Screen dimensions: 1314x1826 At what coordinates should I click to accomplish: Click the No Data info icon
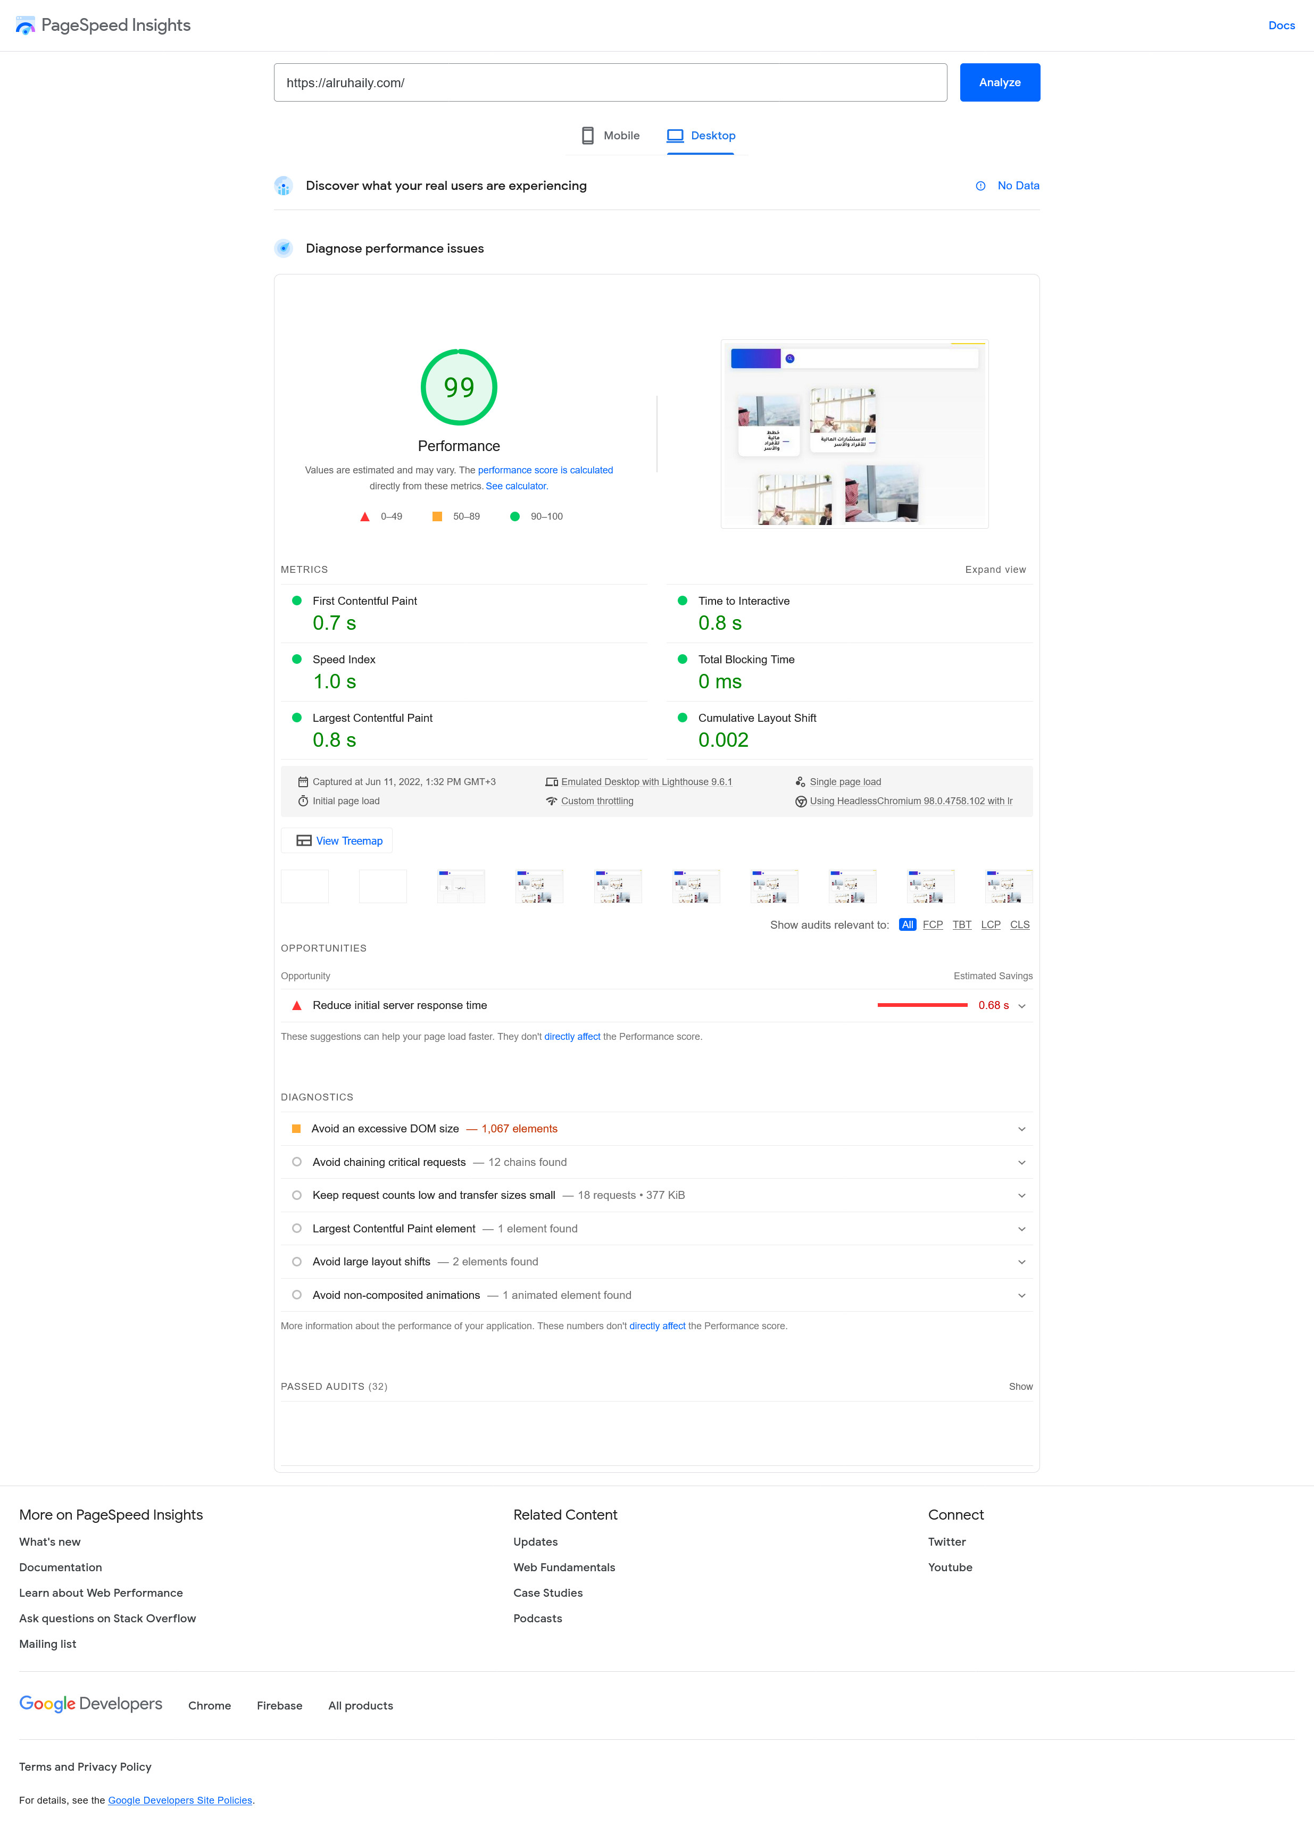[980, 186]
